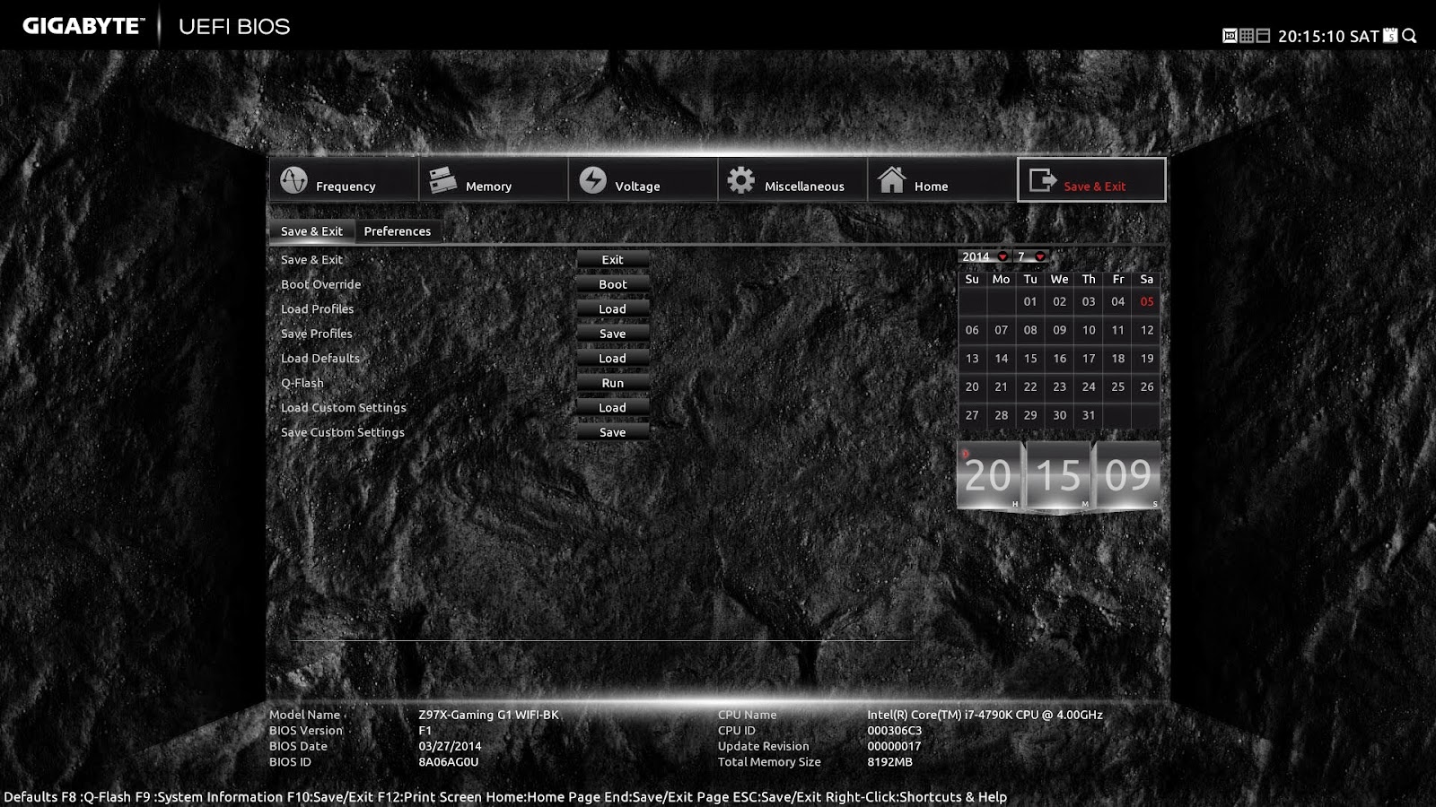Screen dimensions: 1436x807
Task: Click the Load Defaults label
Action: click(320, 358)
